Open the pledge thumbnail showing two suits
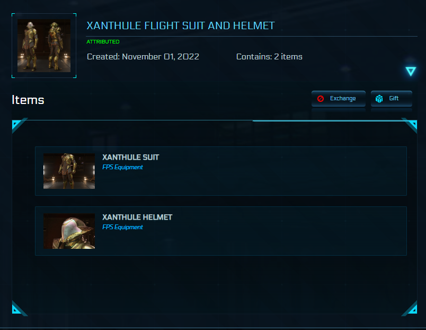 (44, 46)
